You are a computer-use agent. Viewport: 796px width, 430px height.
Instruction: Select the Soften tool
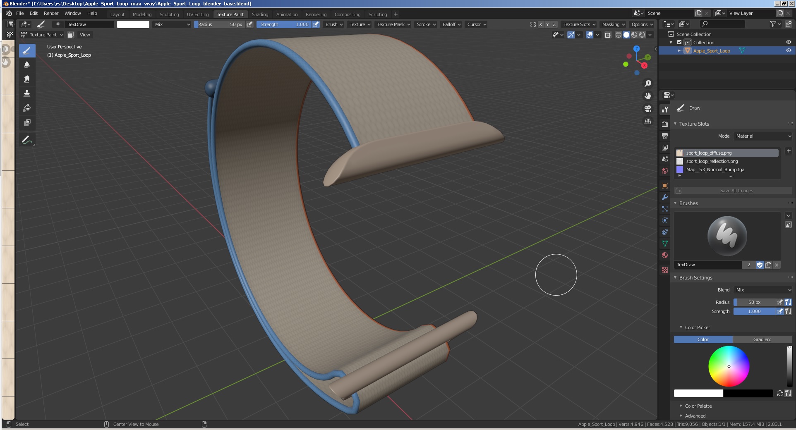[x=27, y=65]
